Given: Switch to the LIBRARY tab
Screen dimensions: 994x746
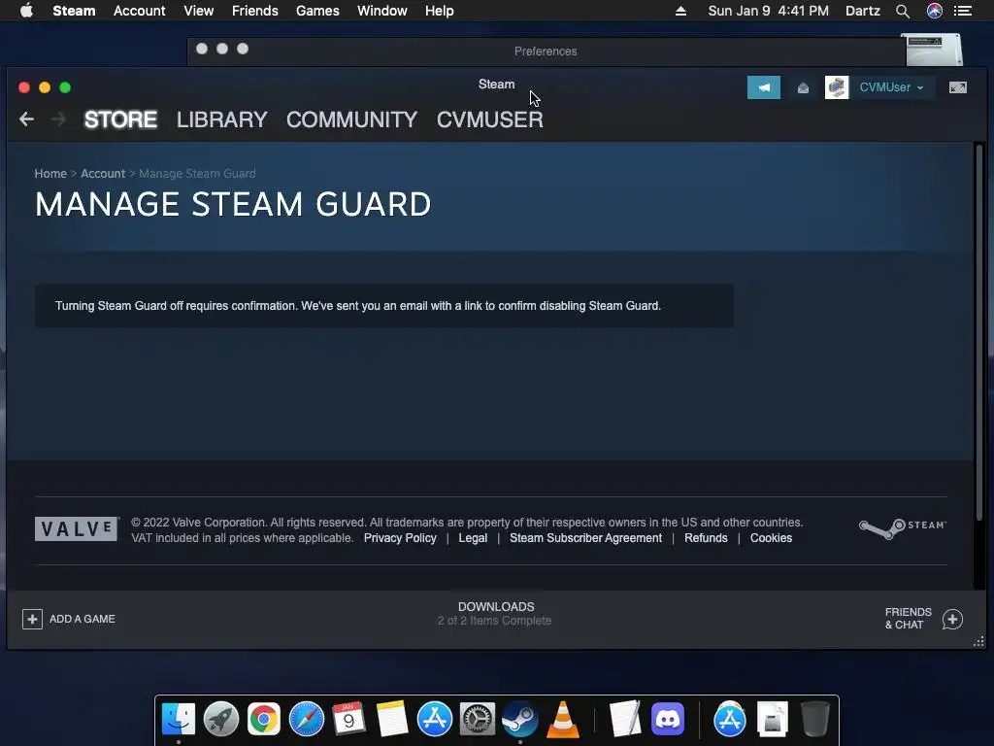Looking at the screenshot, I should pyautogui.click(x=222, y=119).
